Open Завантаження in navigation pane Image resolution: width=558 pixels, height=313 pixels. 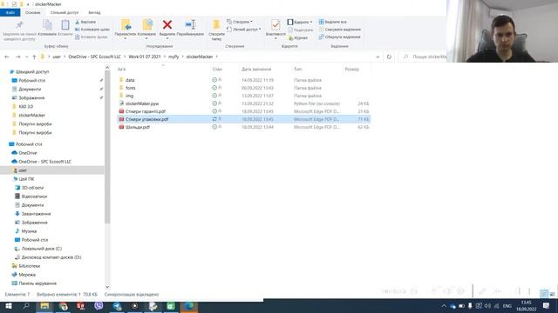click(x=36, y=214)
